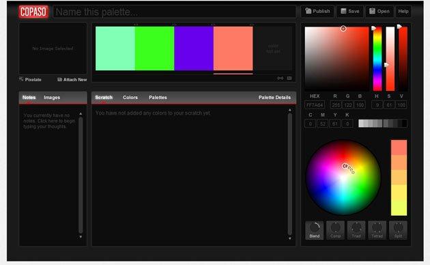
Task: Click the notes text to begin typing
Action: click(x=49, y=121)
